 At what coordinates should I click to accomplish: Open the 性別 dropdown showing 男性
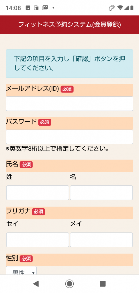(x=21, y=271)
